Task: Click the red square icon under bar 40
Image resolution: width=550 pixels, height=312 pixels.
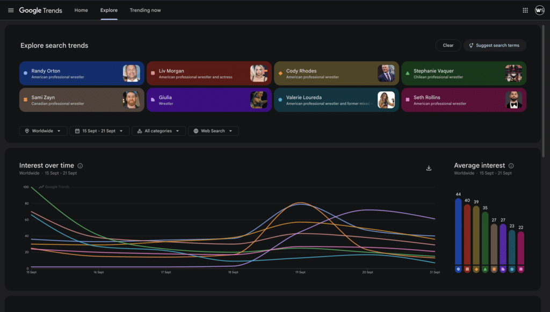Action: (x=467, y=269)
